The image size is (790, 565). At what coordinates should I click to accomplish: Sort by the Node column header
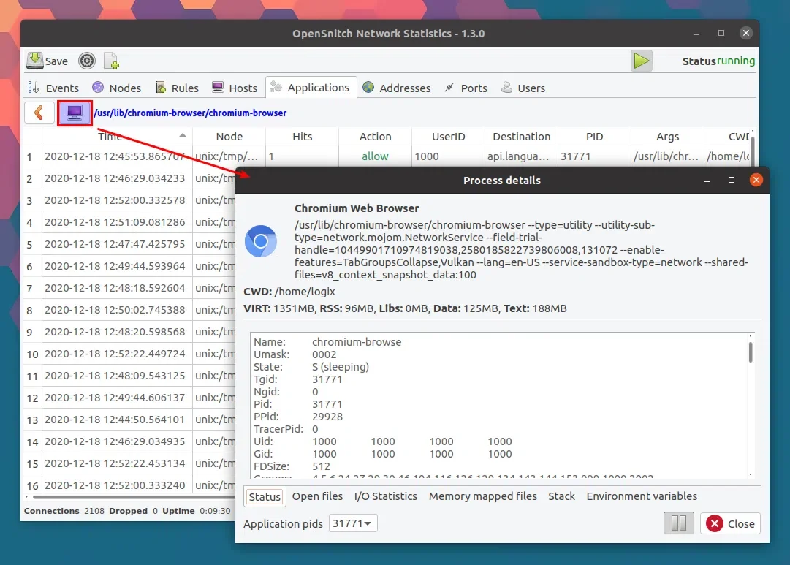coord(229,136)
